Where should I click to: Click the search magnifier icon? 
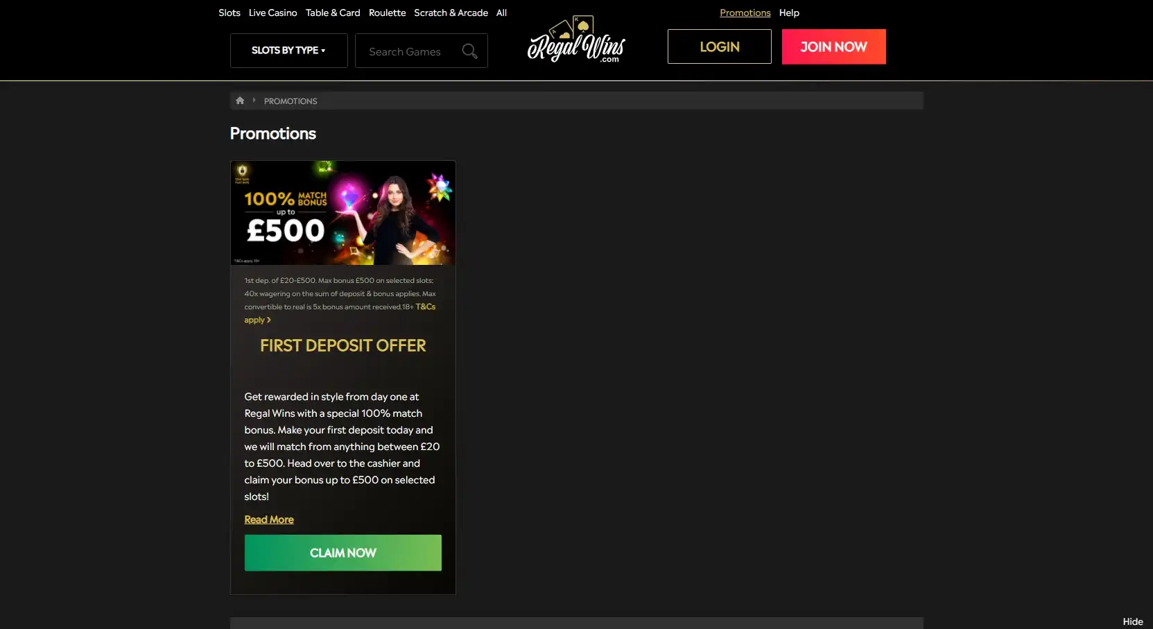pyautogui.click(x=469, y=51)
